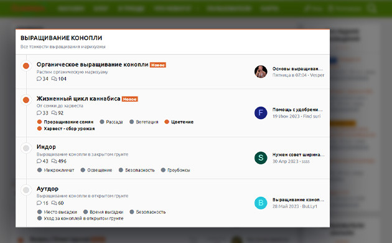Click the "Новое" badge on Жизненный цикл каннабиса
Image resolution: width=392 pixels, height=243 pixels.
pos(130,99)
